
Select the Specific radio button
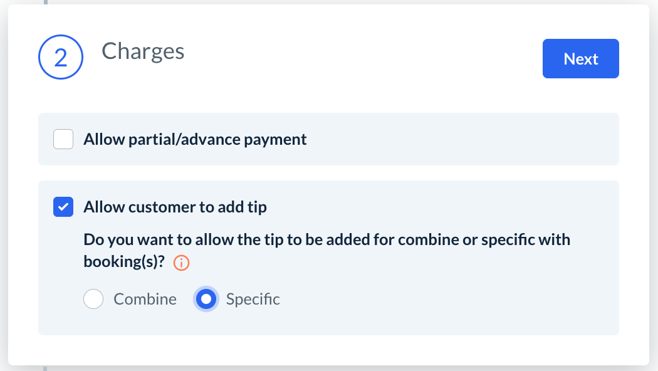tap(206, 300)
